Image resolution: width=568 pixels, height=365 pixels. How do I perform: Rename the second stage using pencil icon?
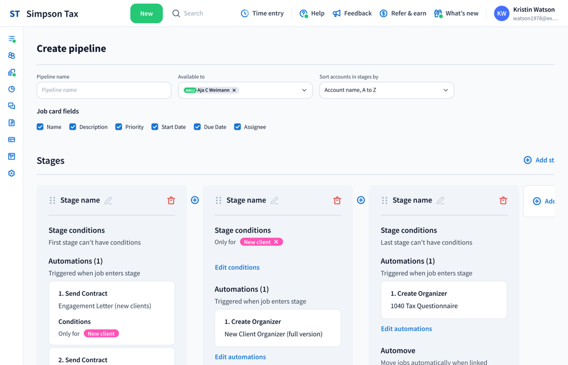point(275,200)
